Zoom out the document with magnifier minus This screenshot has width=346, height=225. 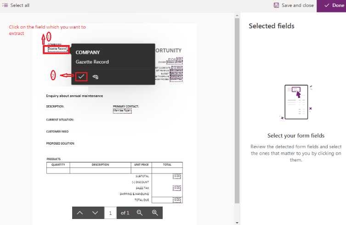pos(140,213)
